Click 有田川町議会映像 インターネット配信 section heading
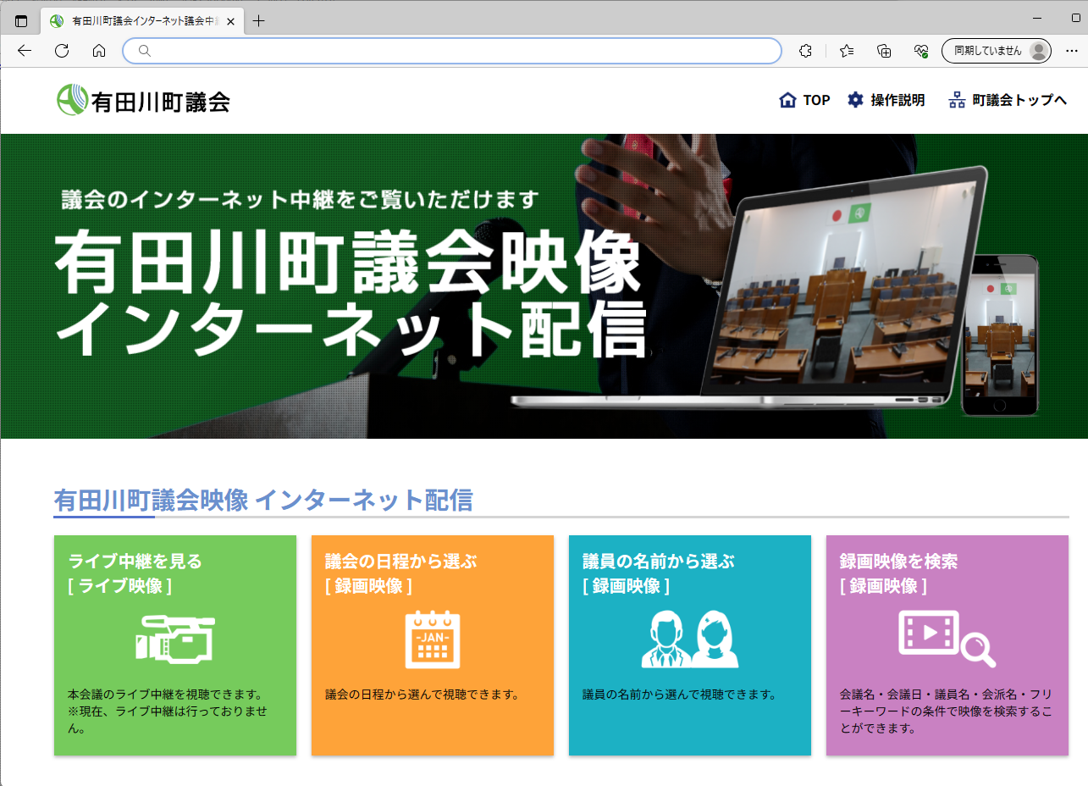 tap(263, 500)
